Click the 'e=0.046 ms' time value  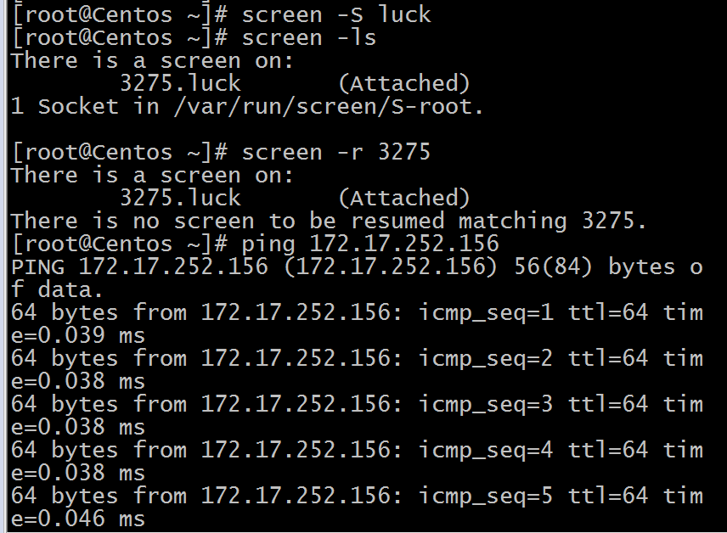tap(78, 519)
